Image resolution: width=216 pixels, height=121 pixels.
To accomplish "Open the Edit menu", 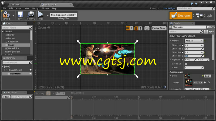I will (x=11, y=8).
